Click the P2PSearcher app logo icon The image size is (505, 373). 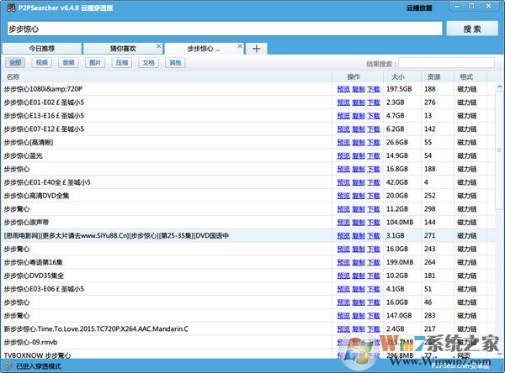(x=10, y=8)
